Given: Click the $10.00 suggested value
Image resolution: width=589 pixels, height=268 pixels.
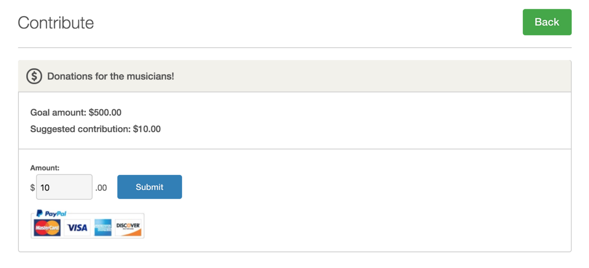Looking at the screenshot, I should point(147,129).
